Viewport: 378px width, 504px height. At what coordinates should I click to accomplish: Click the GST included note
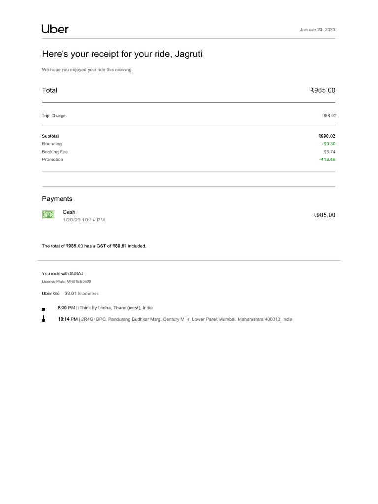click(x=94, y=246)
